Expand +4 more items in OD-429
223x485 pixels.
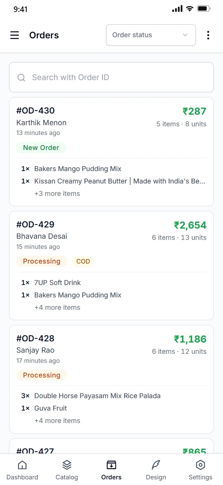(57, 308)
